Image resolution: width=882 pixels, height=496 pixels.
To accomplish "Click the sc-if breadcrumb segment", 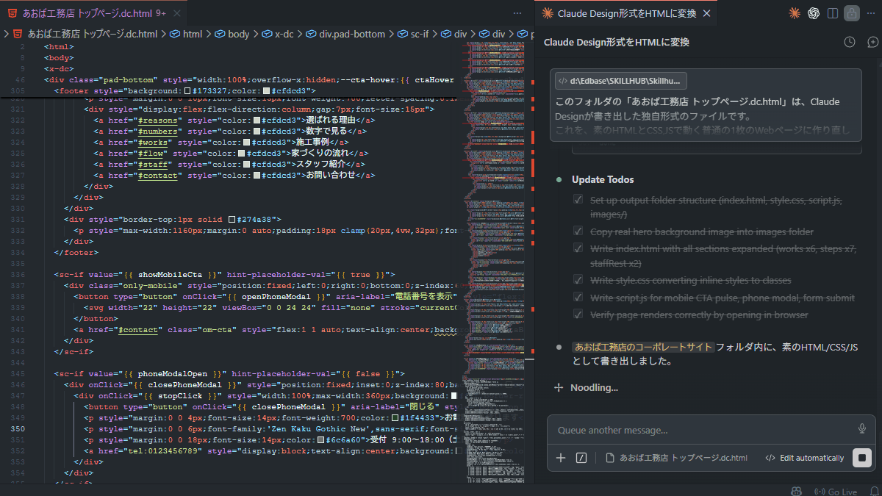I will point(418,34).
